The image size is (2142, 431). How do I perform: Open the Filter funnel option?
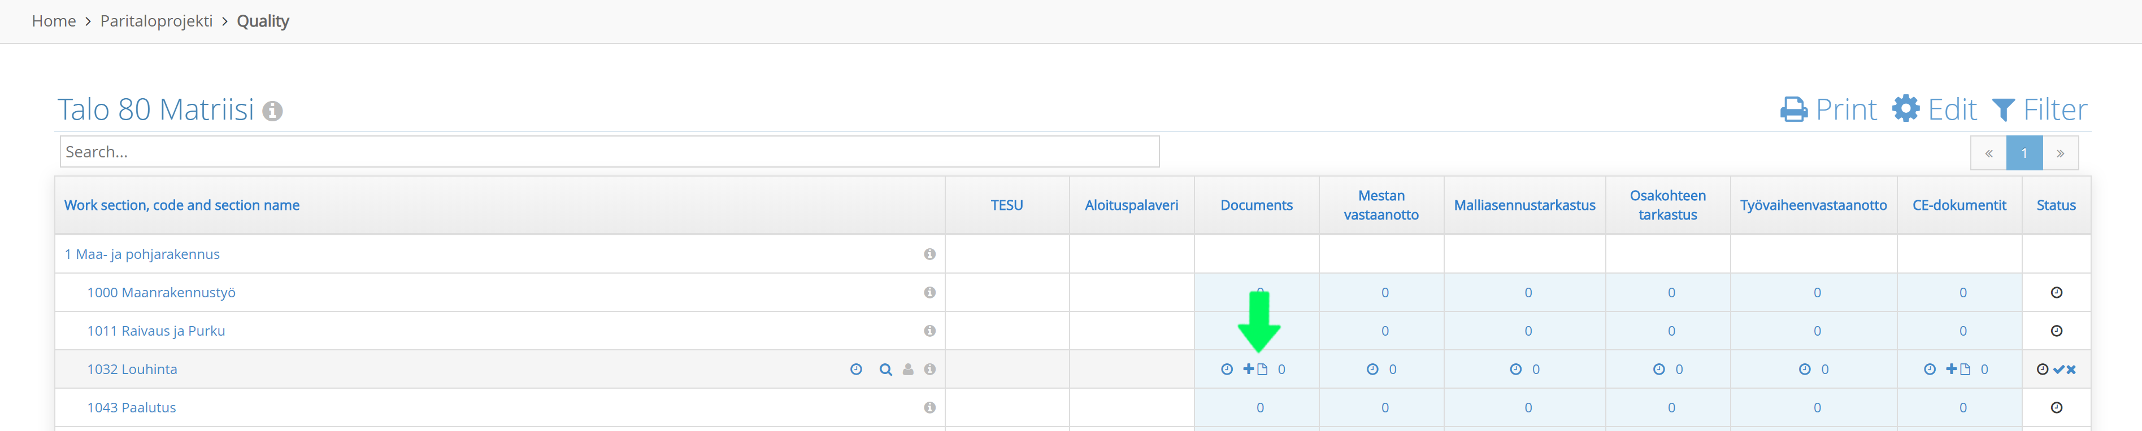[x=2040, y=109]
